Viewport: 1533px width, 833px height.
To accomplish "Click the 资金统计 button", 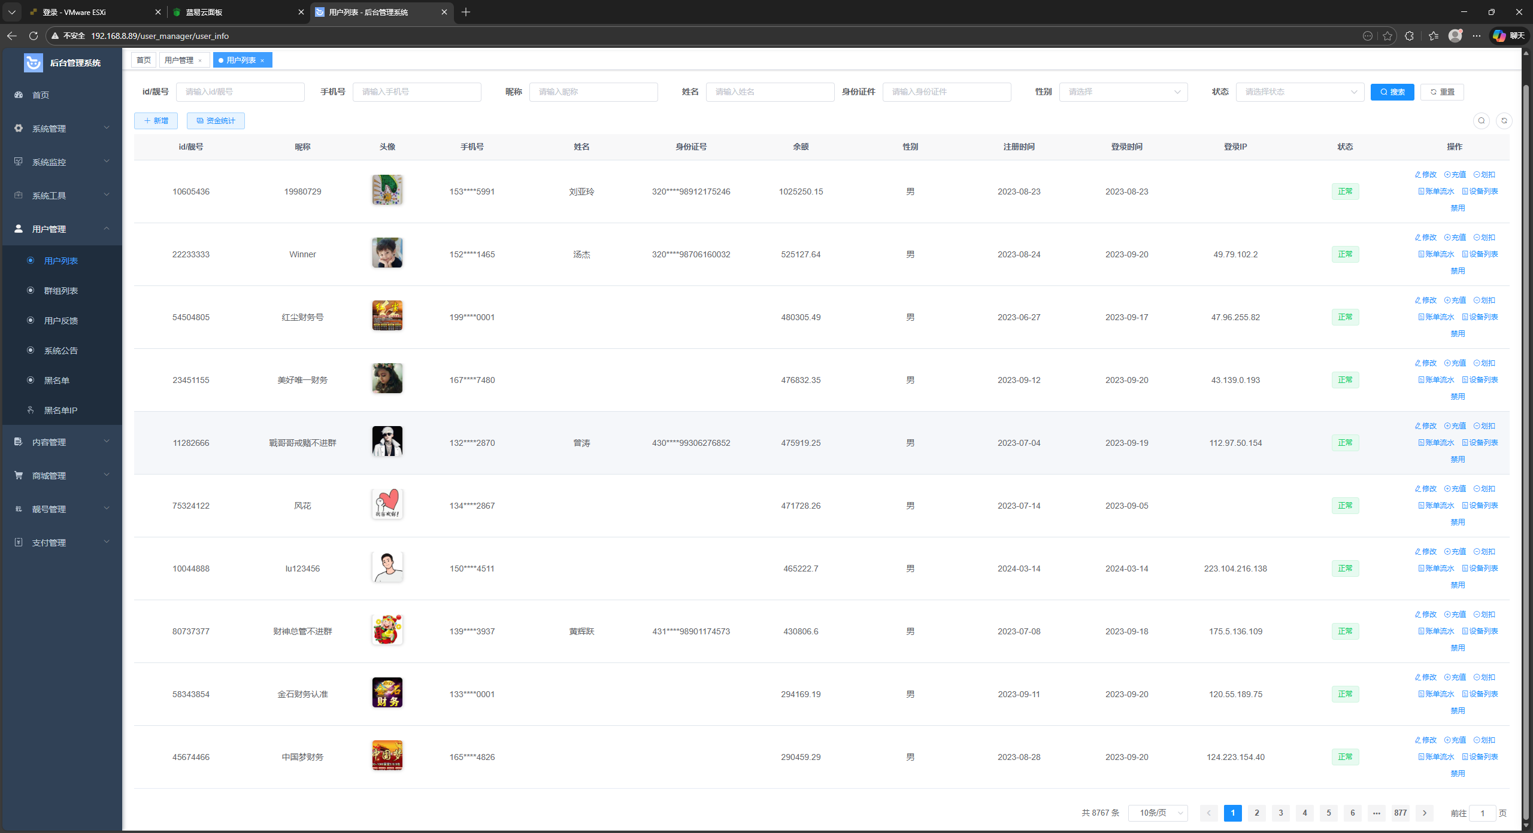I will point(216,121).
